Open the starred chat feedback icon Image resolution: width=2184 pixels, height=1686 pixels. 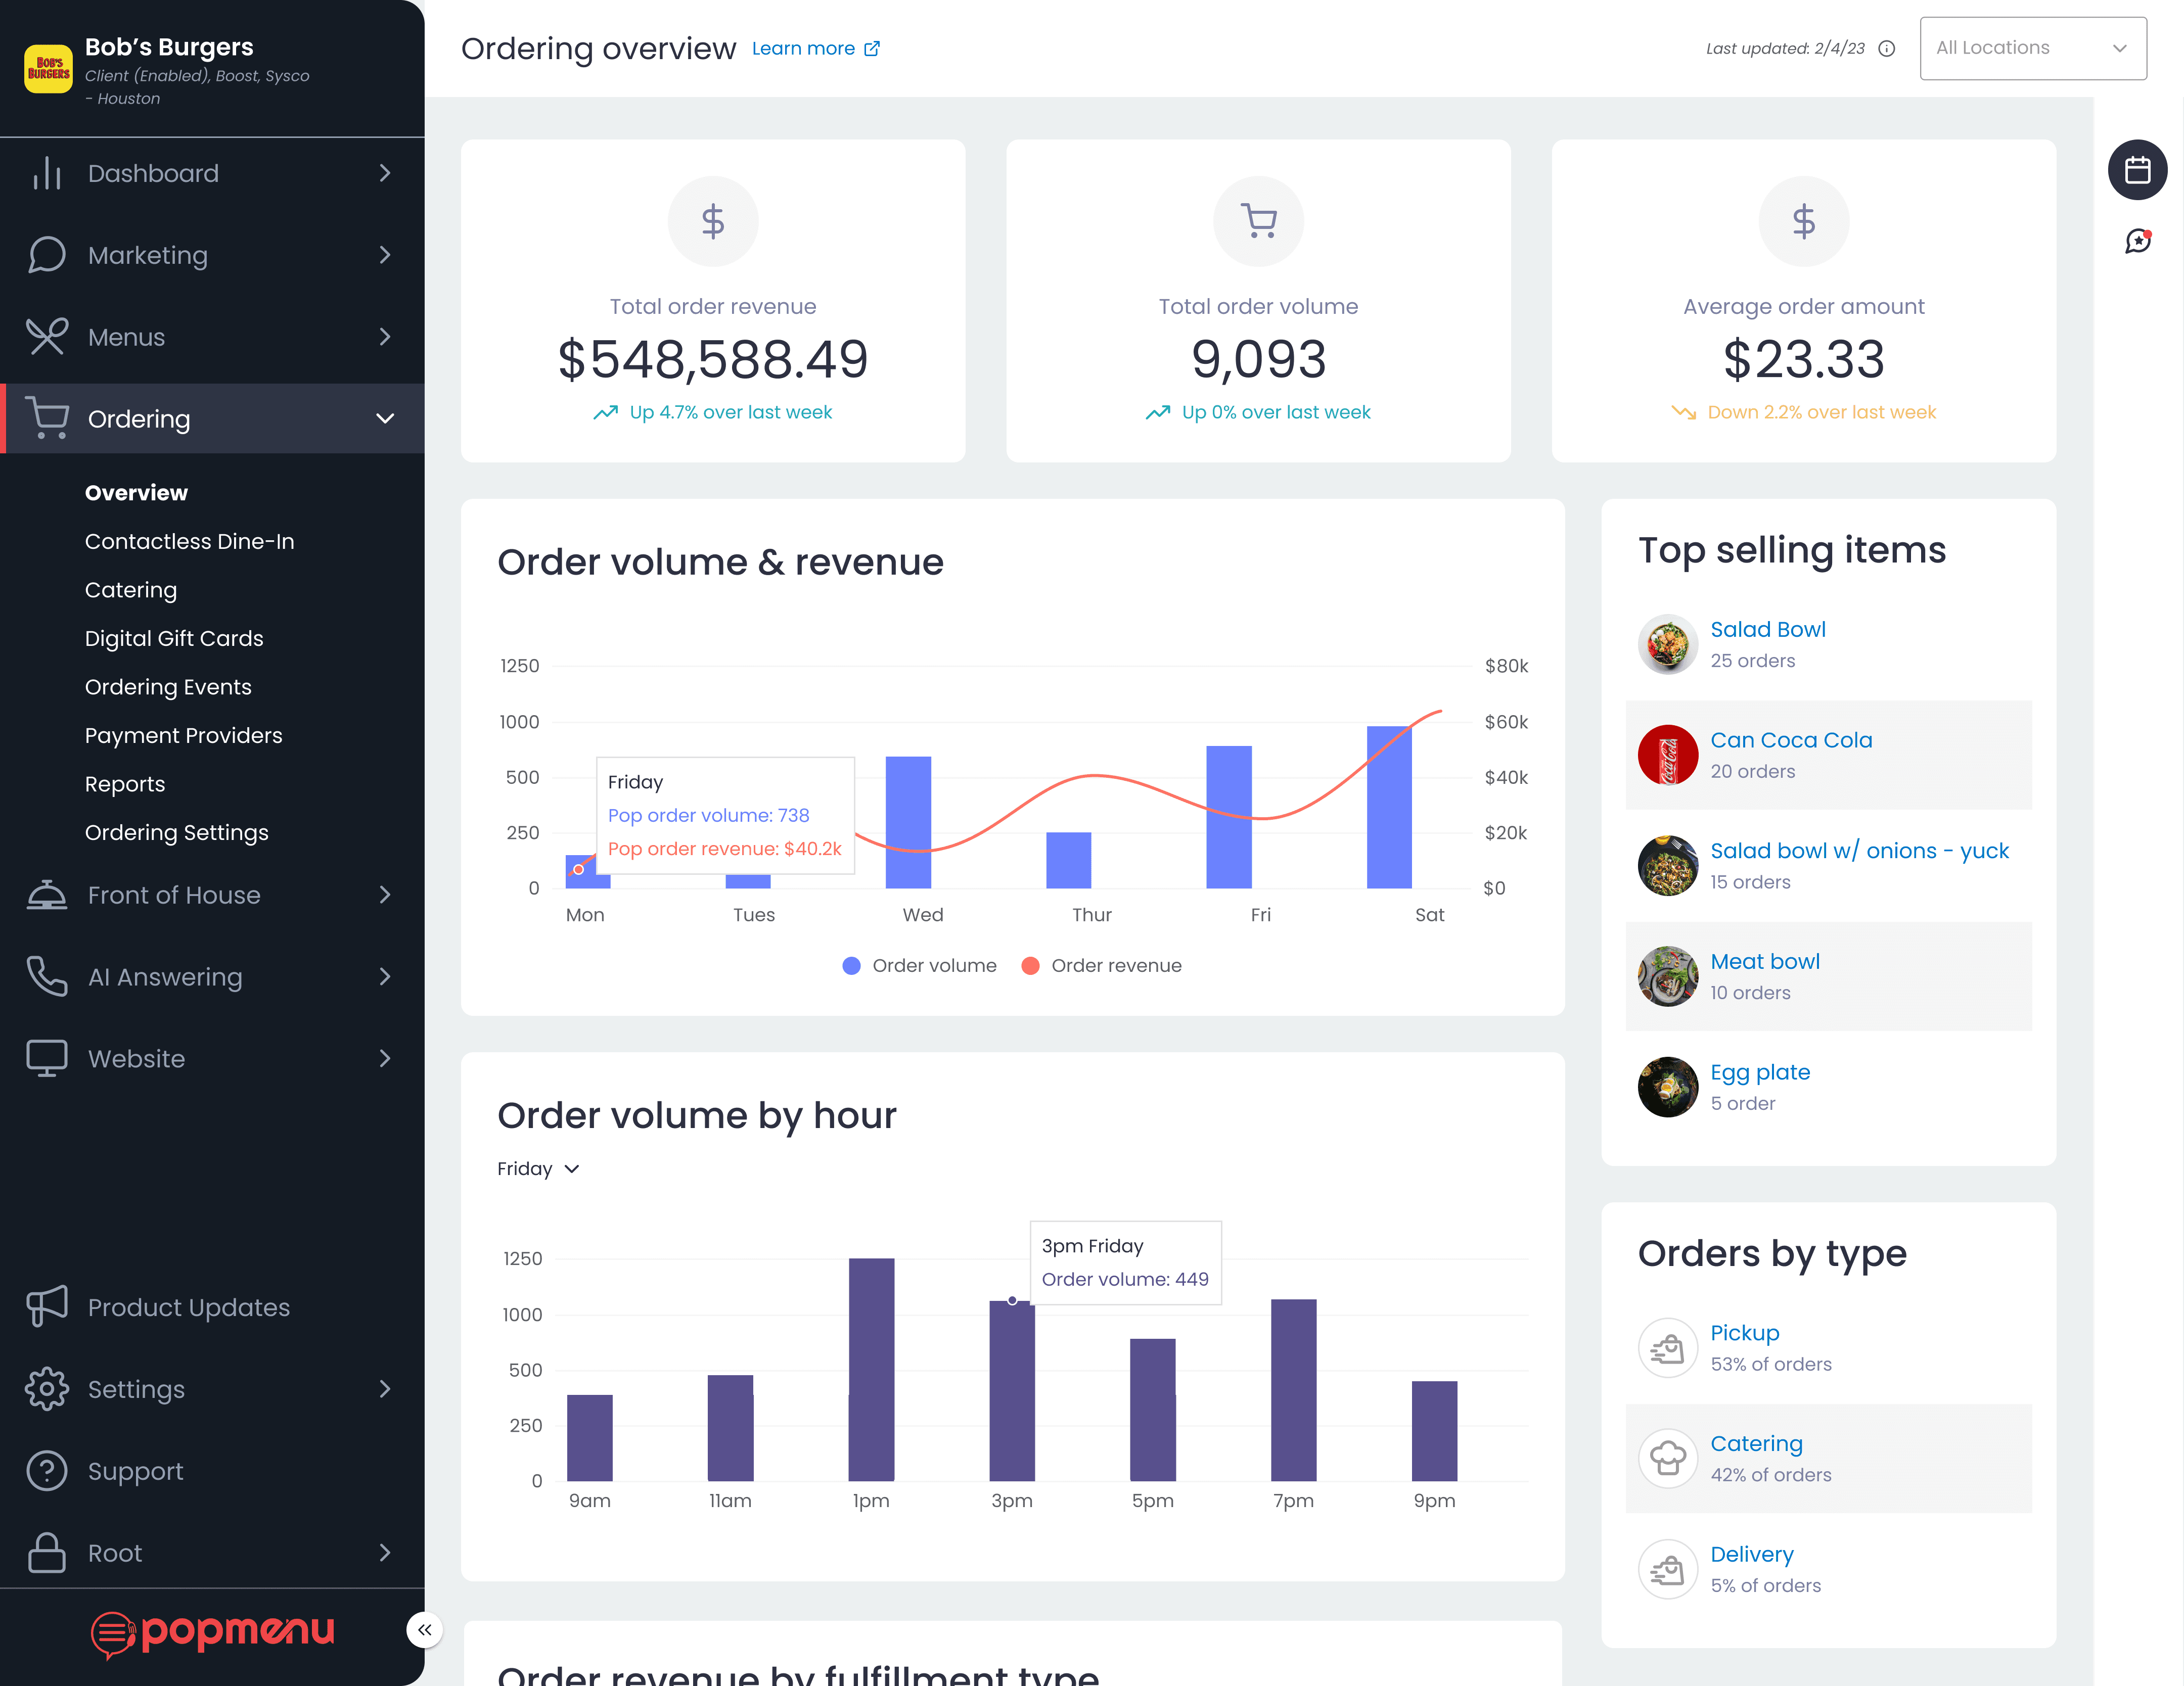(2137, 241)
